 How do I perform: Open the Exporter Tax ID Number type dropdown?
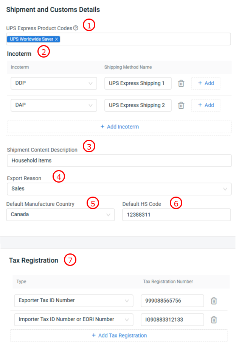coord(74,301)
